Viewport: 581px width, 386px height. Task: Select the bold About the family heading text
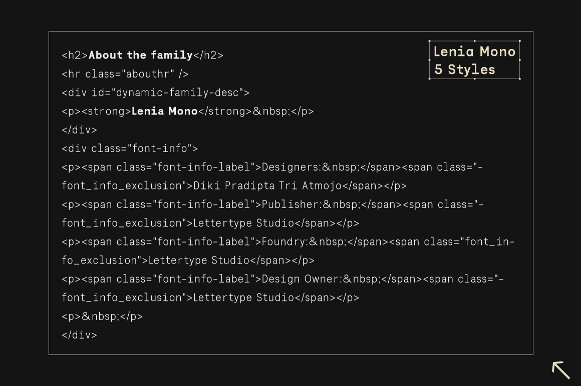(140, 55)
